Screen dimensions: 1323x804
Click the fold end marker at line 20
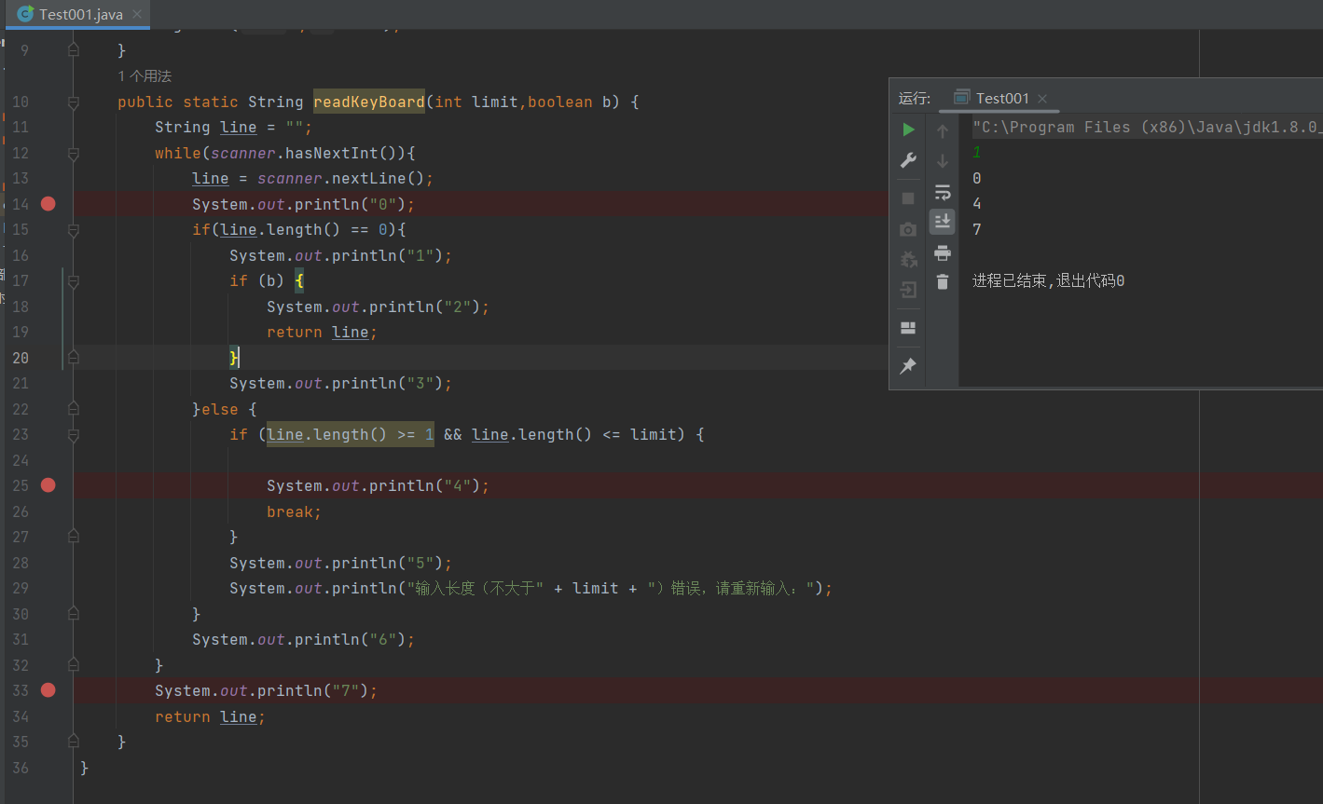click(74, 357)
